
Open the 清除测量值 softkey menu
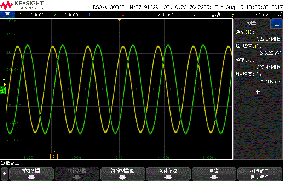[x=122, y=174]
